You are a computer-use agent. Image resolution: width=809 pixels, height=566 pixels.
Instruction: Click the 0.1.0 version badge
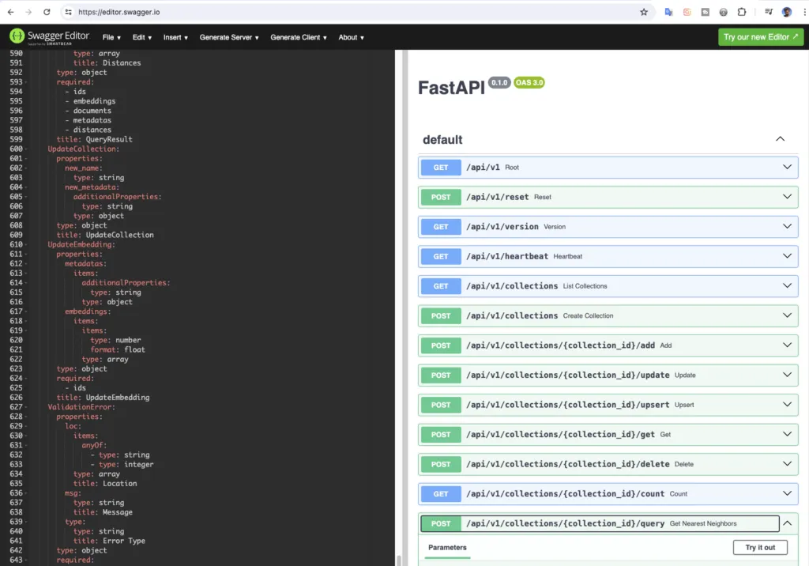click(x=499, y=83)
